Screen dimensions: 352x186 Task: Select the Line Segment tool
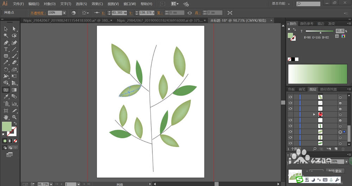(x=14, y=49)
